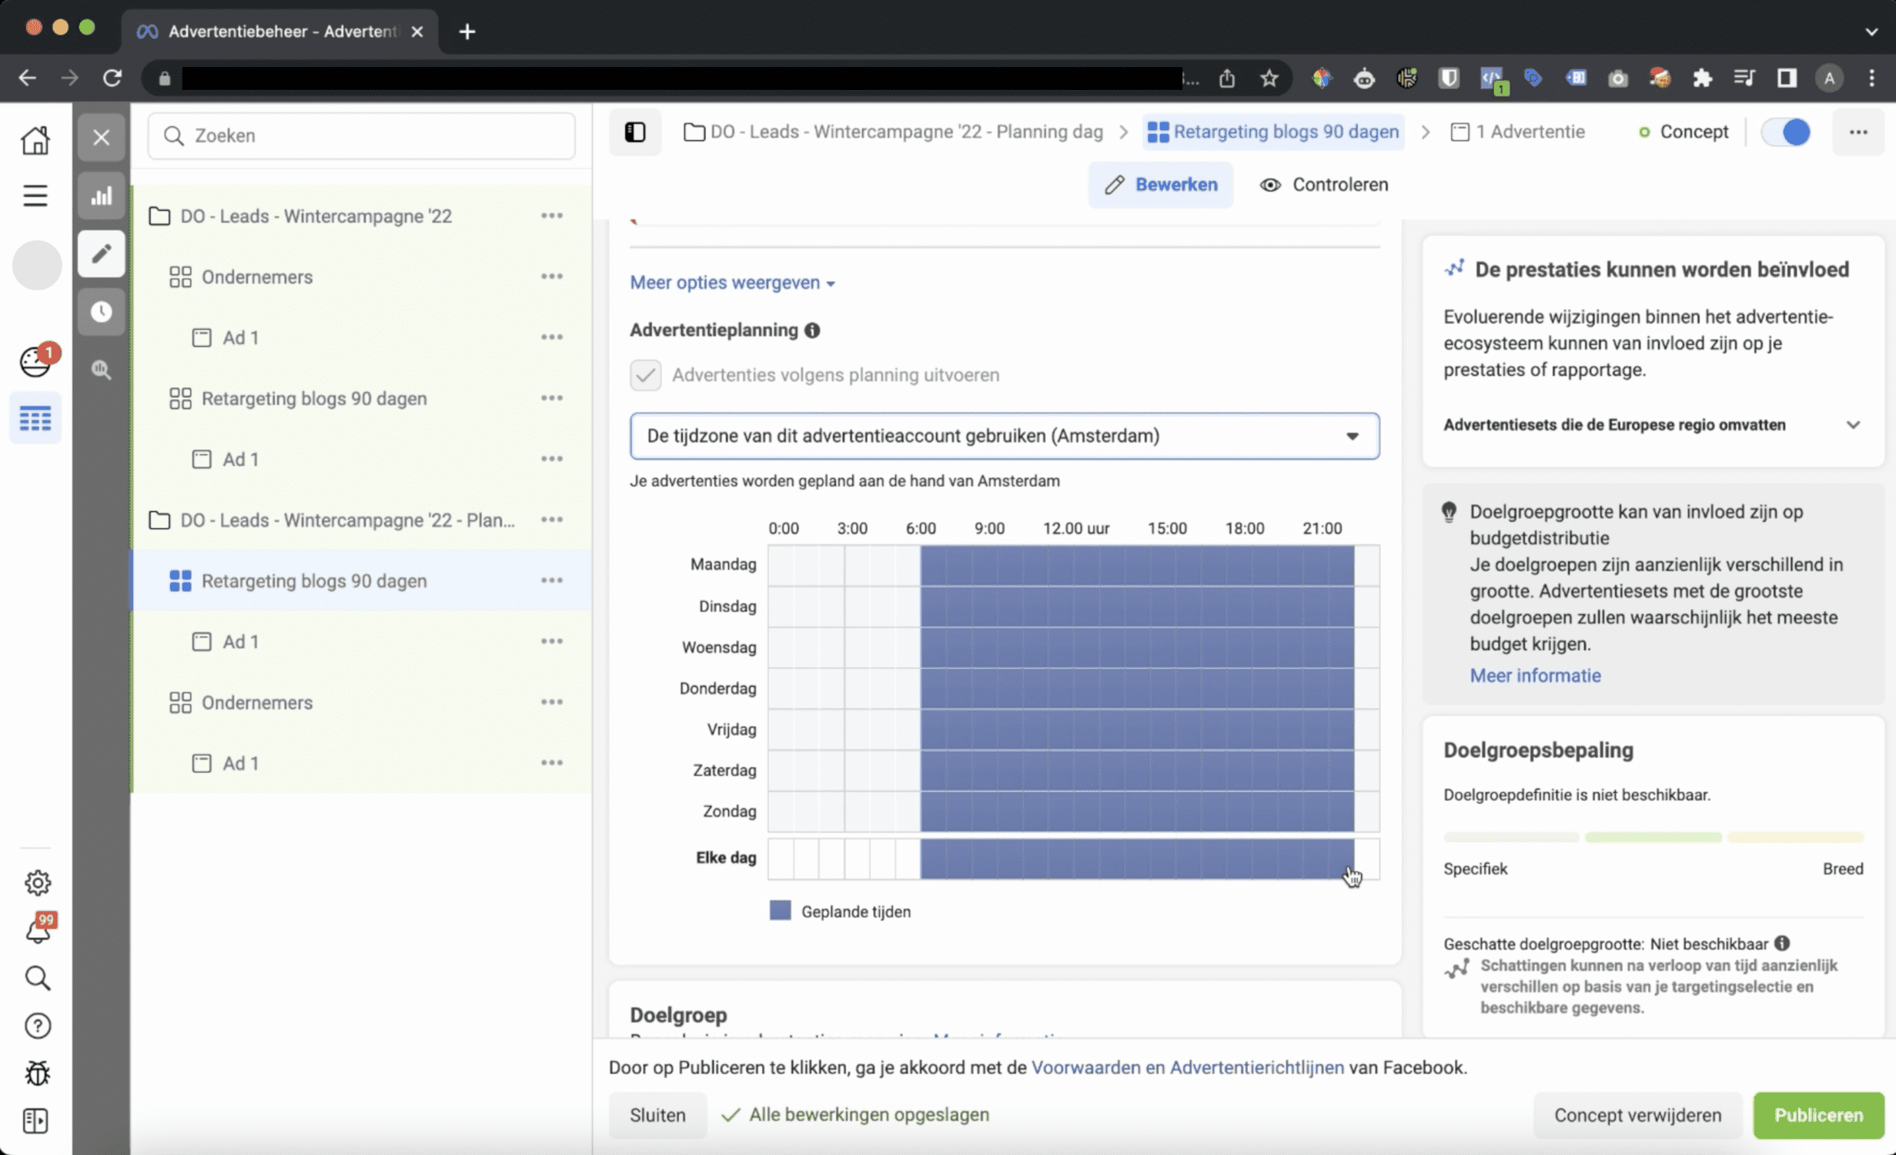Select the first Ondernemers ad set in the tree
The width and height of the screenshot is (1896, 1155).
tap(257, 276)
